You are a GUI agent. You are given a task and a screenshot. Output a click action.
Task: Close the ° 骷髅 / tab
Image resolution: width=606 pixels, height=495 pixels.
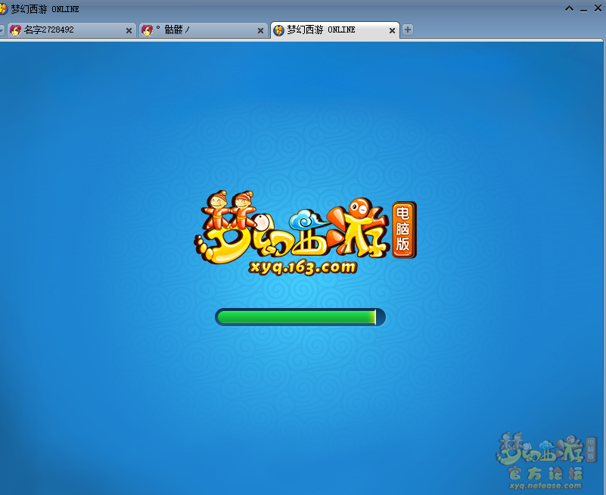[x=260, y=30]
